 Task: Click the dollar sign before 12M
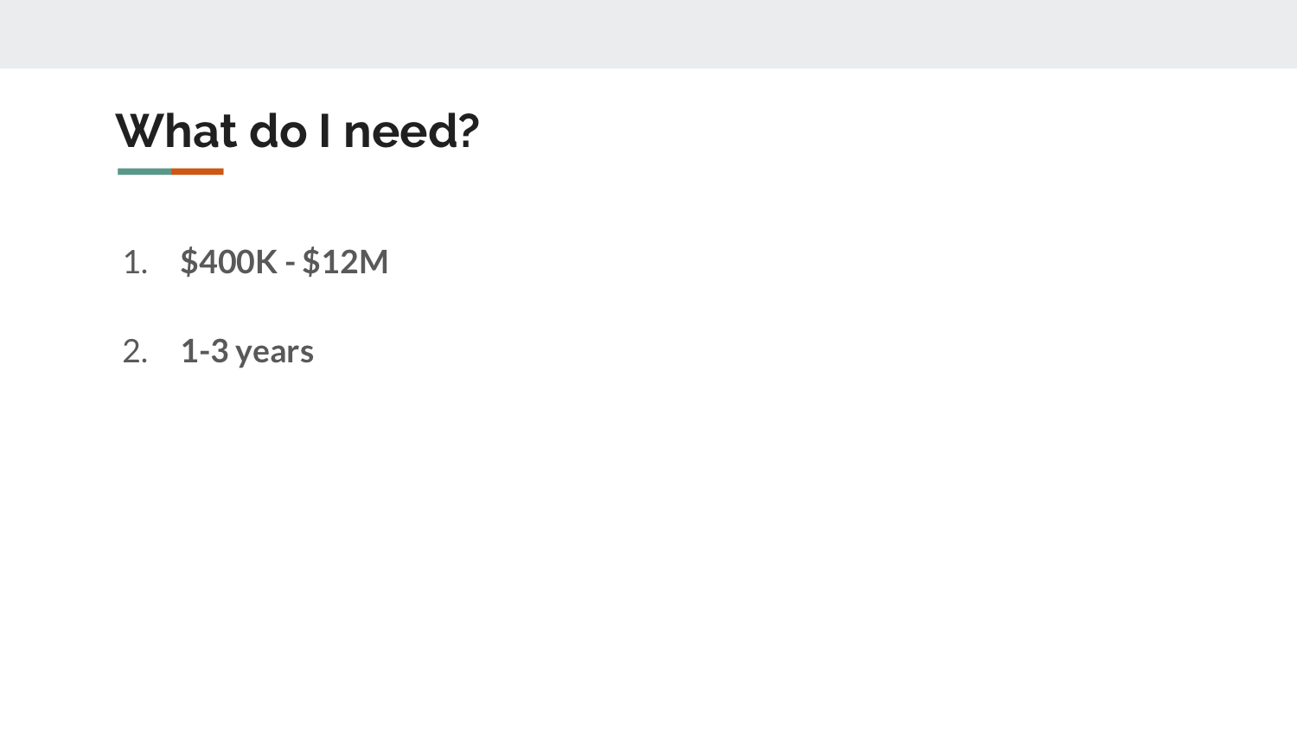pos(310,262)
